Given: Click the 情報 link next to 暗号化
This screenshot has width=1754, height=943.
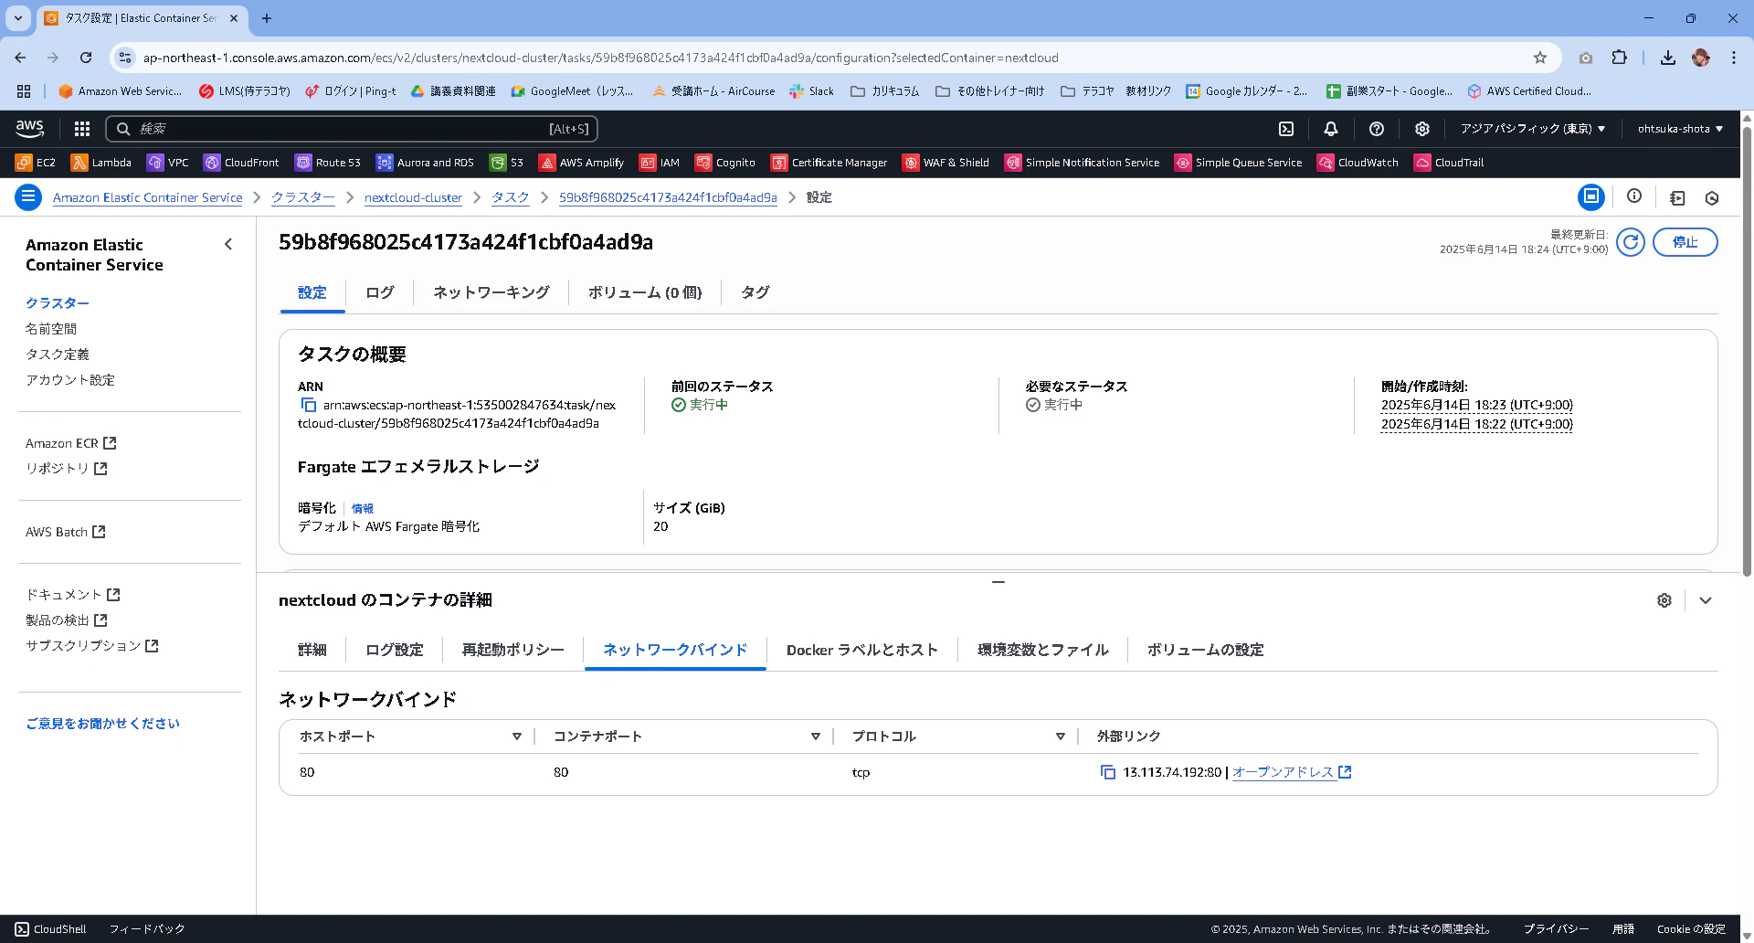Looking at the screenshot, I should 363,508.
